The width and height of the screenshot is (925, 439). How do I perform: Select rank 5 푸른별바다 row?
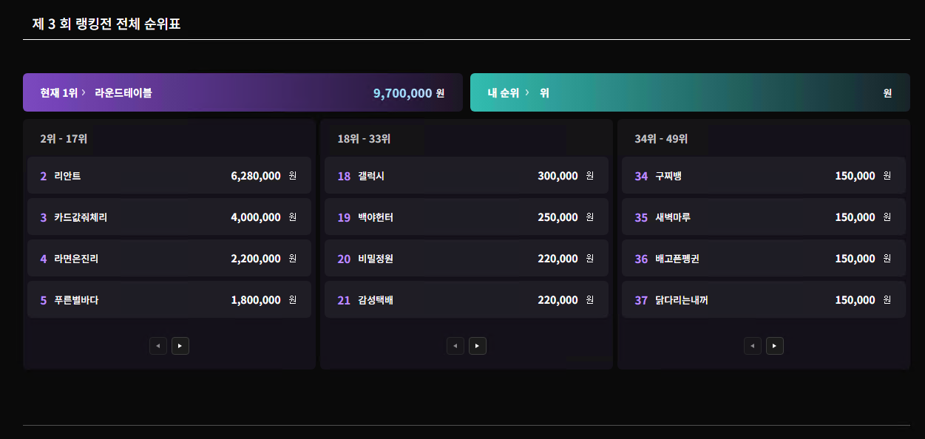click(x=169, y=299)
